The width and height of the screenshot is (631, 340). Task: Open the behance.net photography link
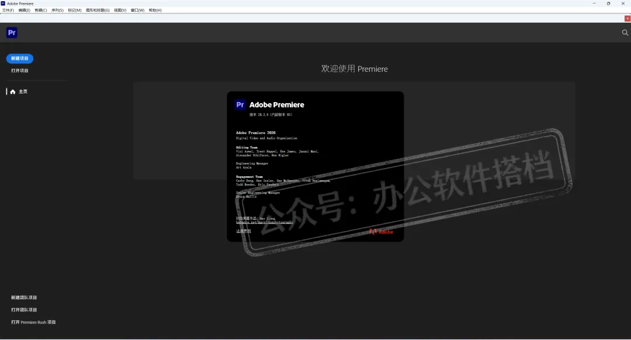click(x=265, y=222)
